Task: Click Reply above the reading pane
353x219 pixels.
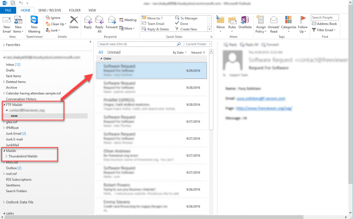Action: pyautogui.click(x=230, y=44)
